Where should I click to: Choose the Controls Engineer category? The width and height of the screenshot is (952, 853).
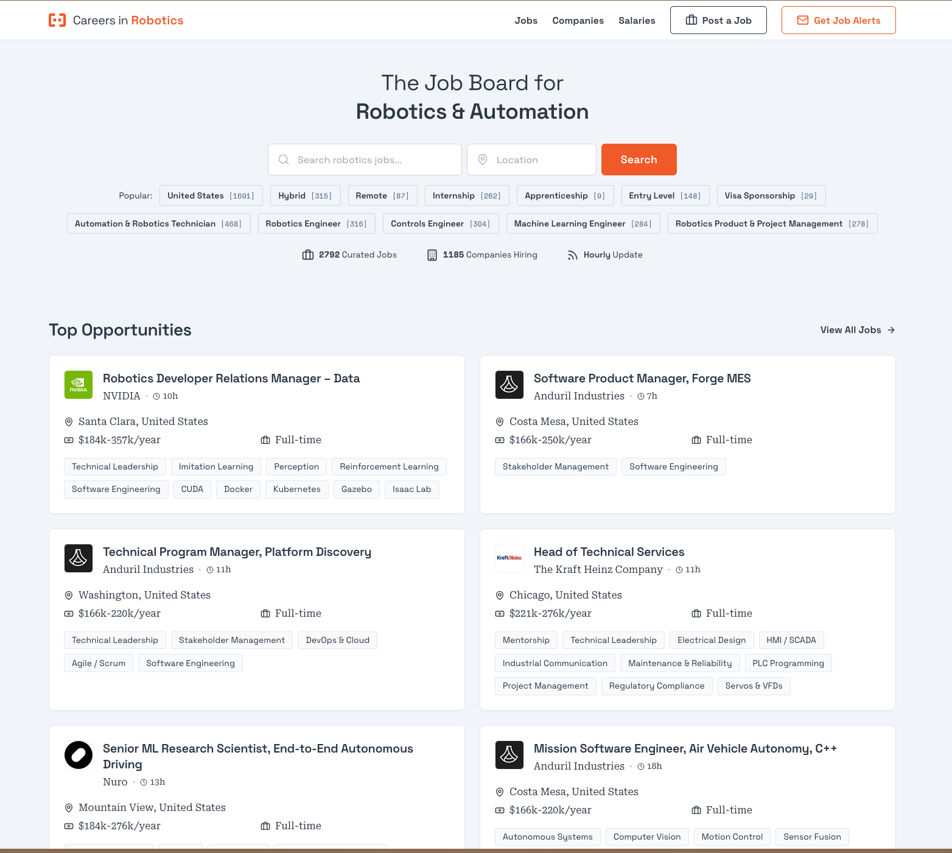(x=440, y=223)
